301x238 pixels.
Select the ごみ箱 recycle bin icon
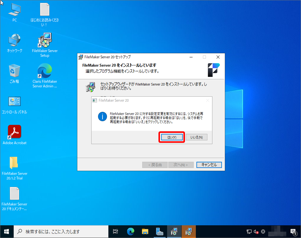[x=14, y=74]
